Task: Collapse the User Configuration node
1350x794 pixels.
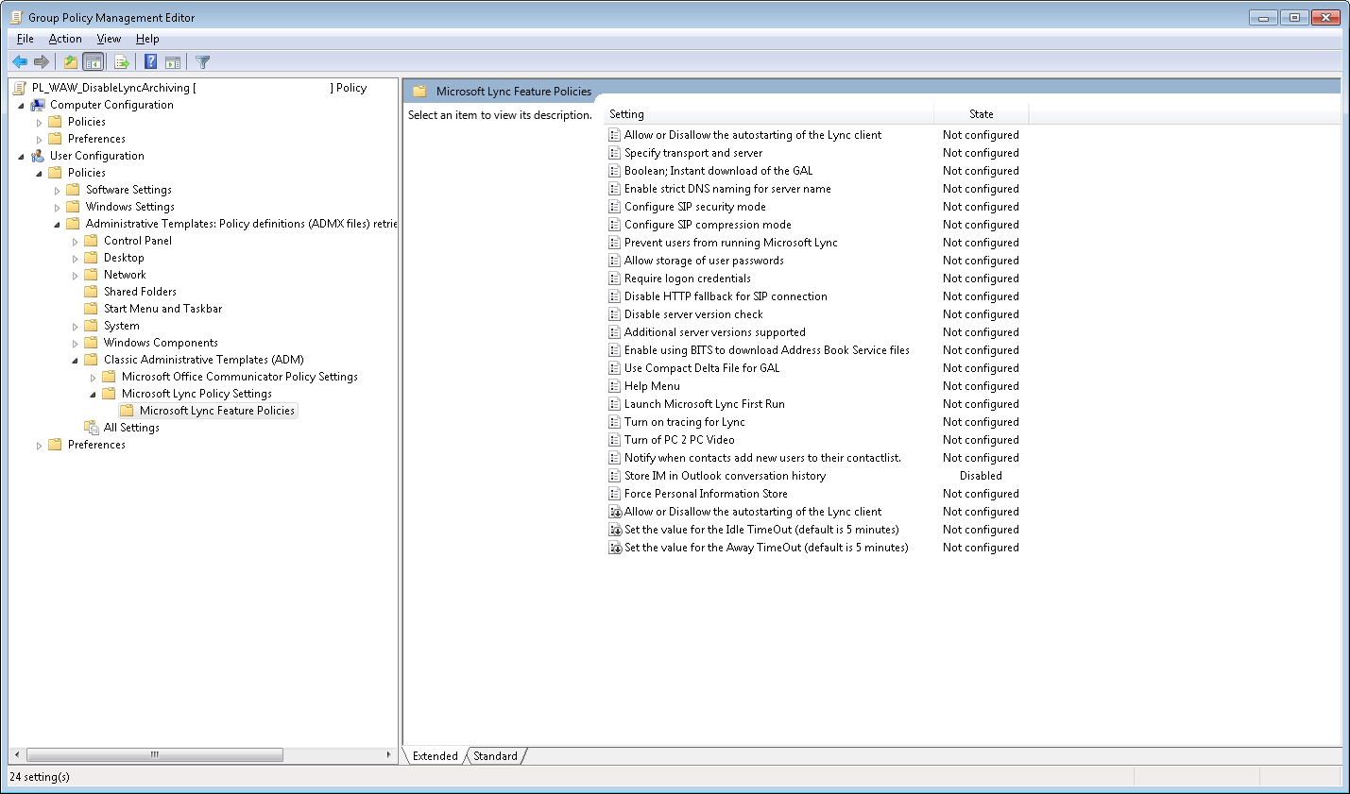Action: (21, 157)
